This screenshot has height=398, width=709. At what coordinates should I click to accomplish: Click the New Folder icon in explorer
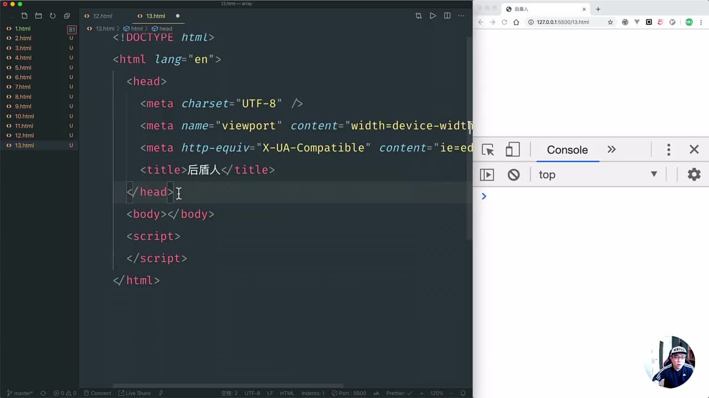(38, 16)
